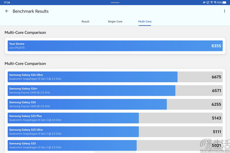Tap the 5143 score value
Screen dimensions: 230x153
[x=217, y=118]
